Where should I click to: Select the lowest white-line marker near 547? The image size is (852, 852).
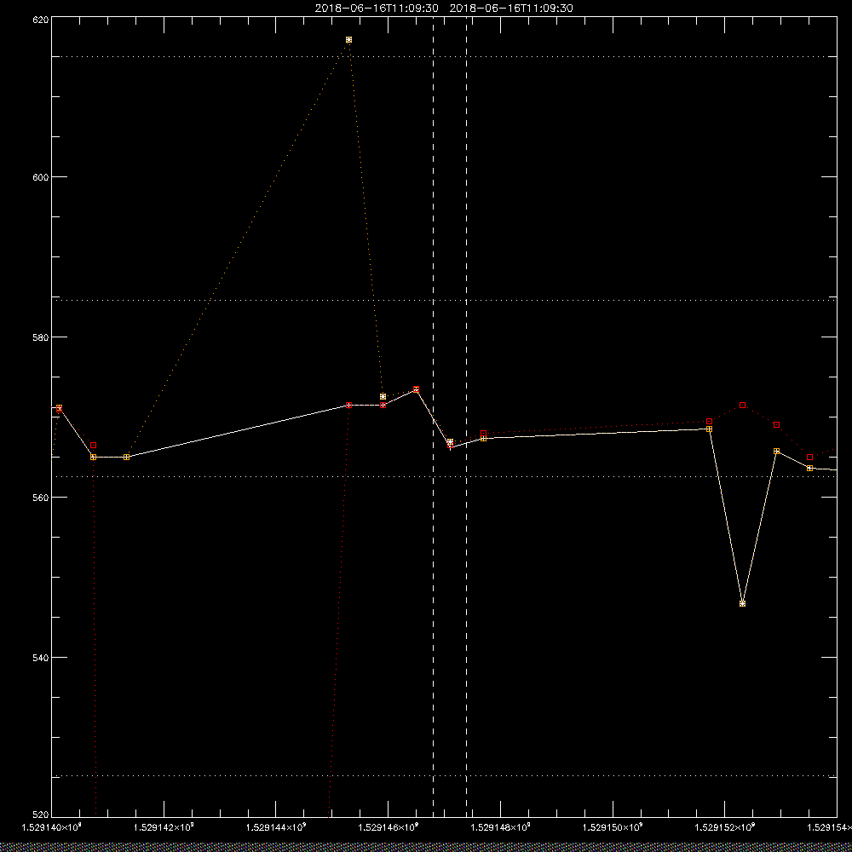click(x=743, y=604)
